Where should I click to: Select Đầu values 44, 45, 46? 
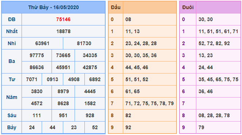tap(137, 67)
